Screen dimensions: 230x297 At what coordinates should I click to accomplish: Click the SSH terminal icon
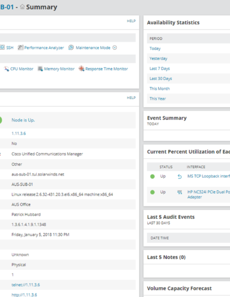pyautogui.click(x=2, y=47)
